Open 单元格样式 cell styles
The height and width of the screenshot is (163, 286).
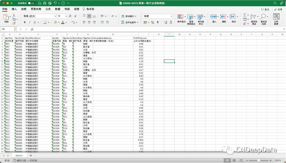click(201, 20)
